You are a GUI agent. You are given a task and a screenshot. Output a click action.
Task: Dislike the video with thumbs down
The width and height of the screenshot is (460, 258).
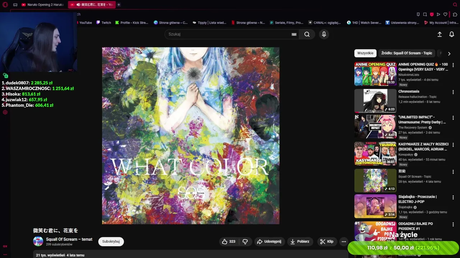(245, 242)
